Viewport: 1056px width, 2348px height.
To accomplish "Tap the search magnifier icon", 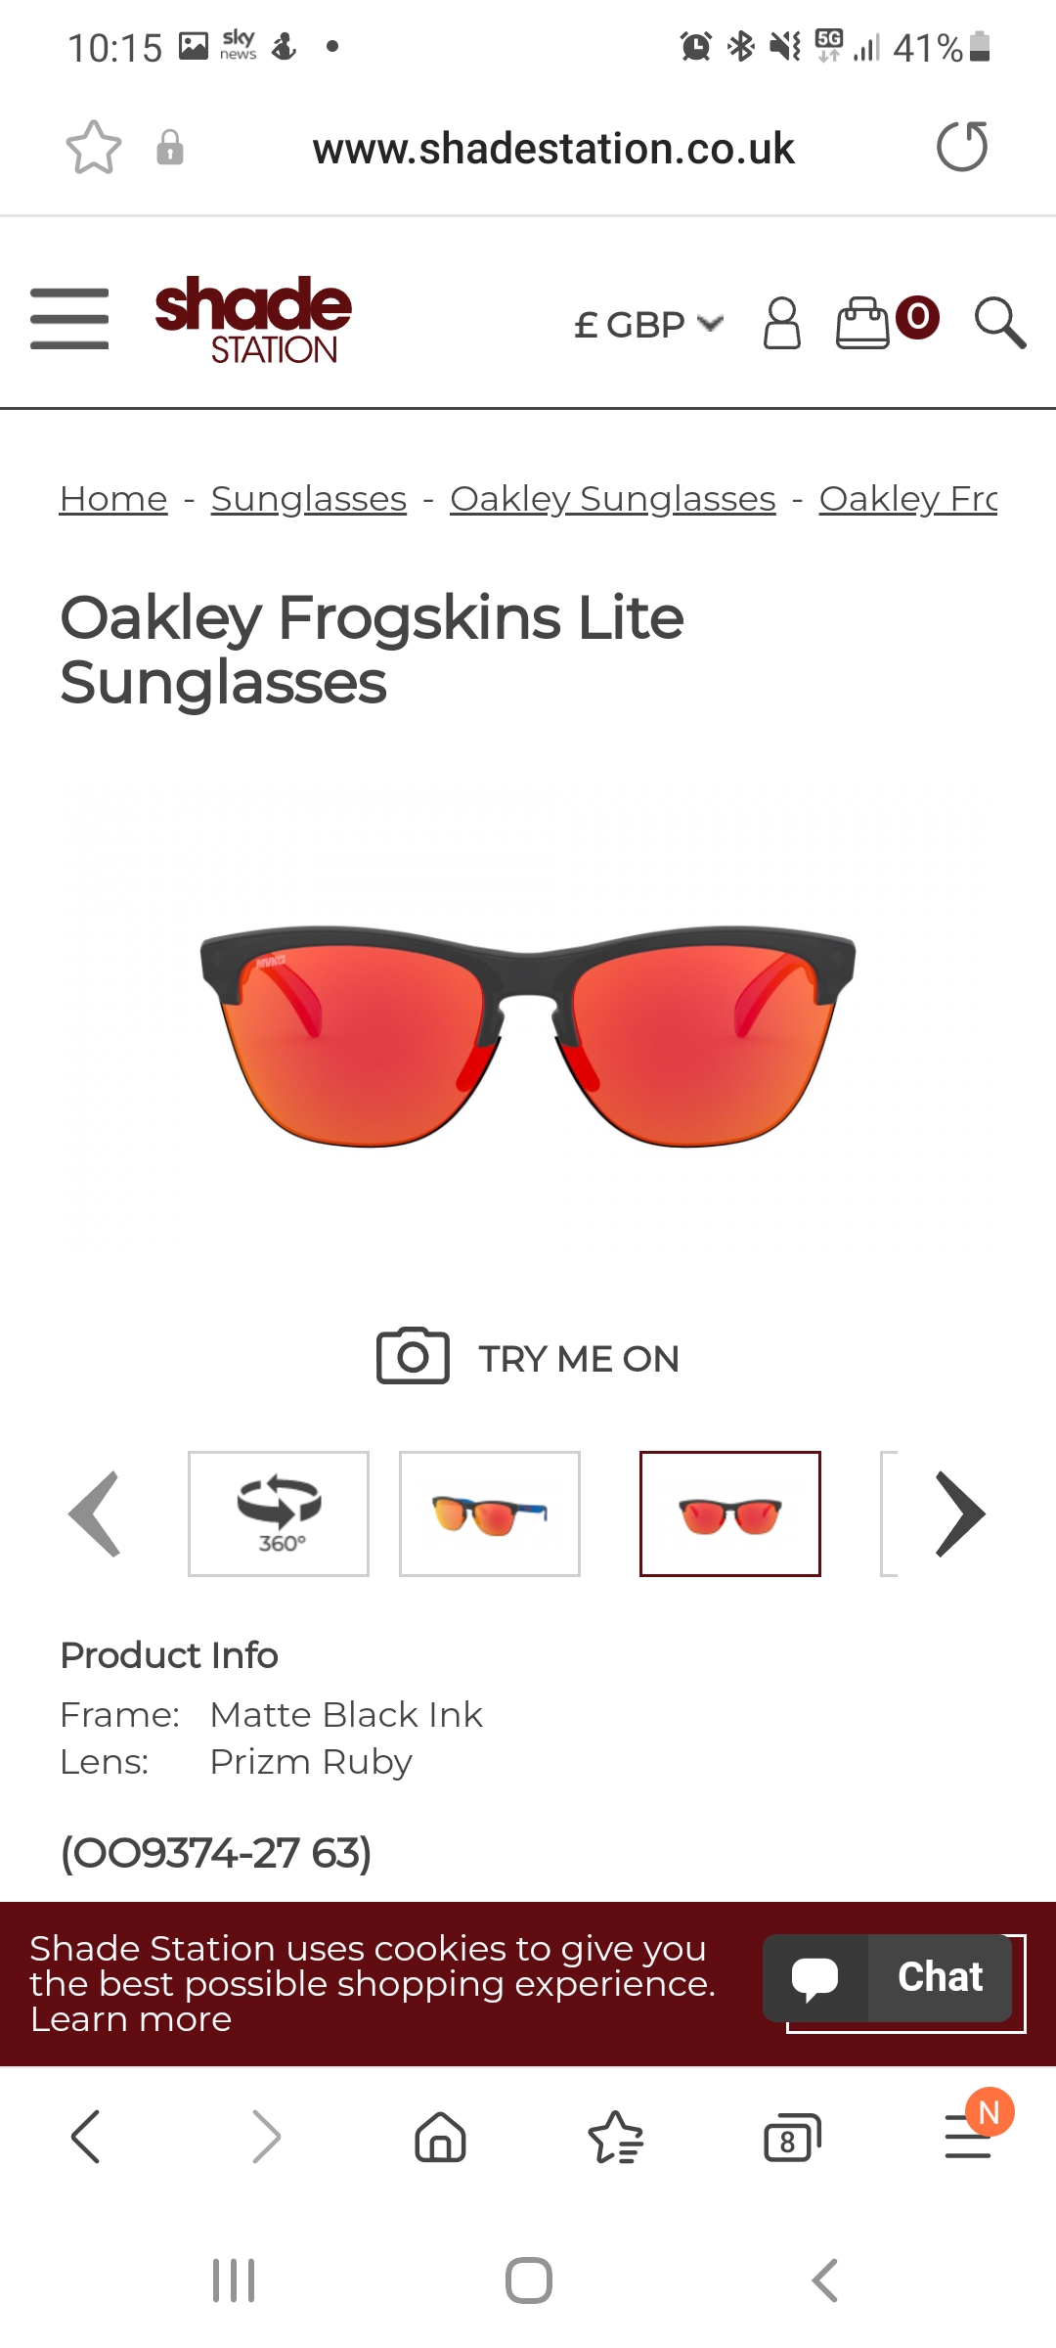I will click(1000, 323).
